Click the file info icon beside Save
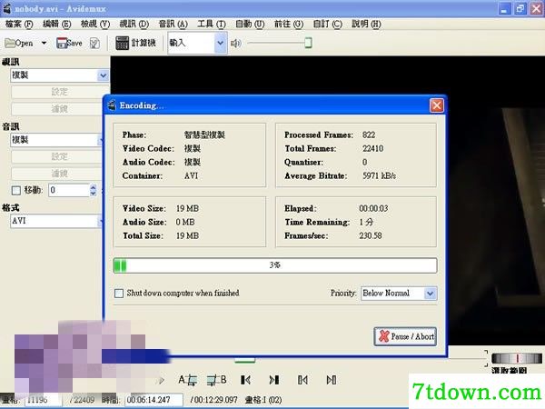The image size is (545, 409). [94, 43]
